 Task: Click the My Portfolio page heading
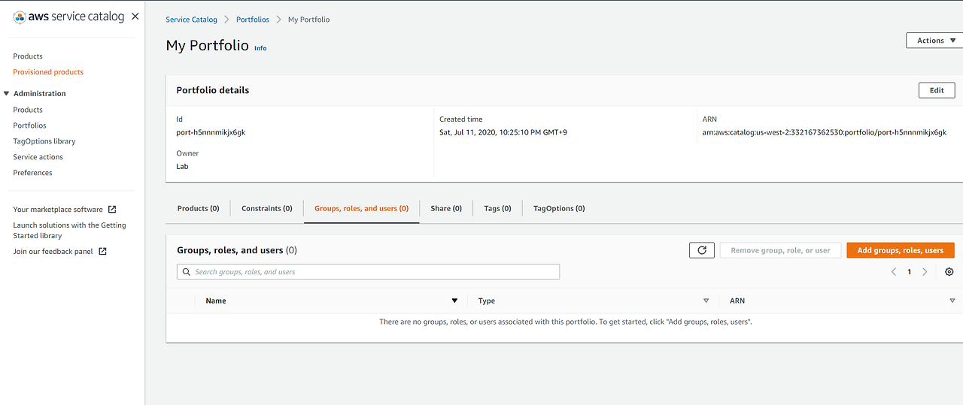pos(207,46)
